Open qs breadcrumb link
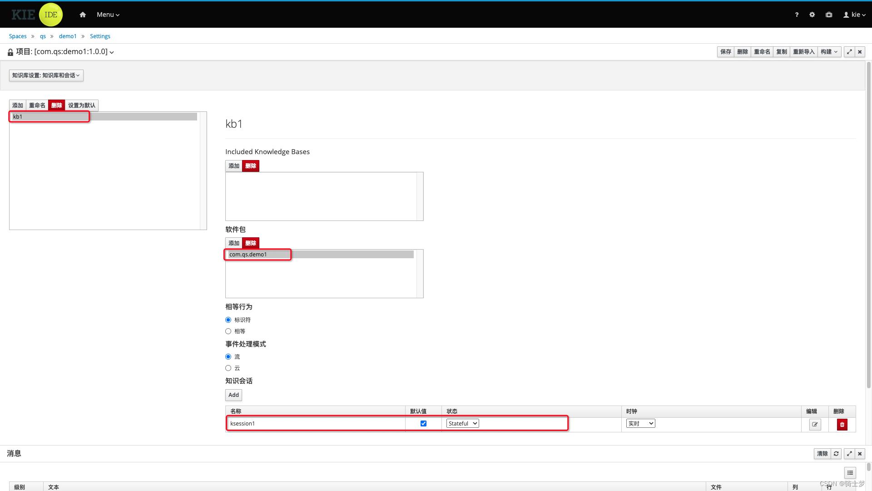This screenshot has height=491, width=872. coord(43,36)
